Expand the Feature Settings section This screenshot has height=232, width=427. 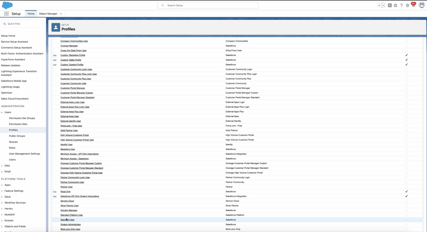tap(2, 191)
